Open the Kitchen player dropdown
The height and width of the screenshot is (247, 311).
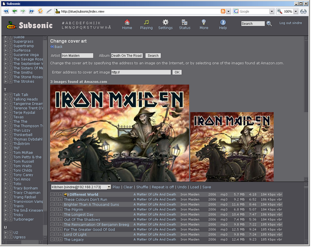click(81, 187)
